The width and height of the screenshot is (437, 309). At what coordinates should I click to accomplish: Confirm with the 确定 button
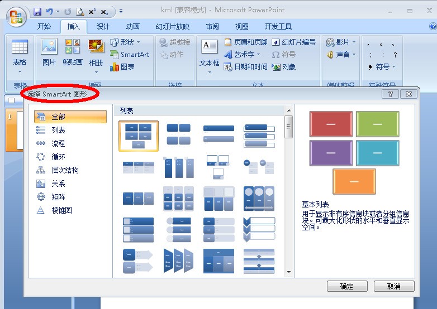click(x=347, y=286)
